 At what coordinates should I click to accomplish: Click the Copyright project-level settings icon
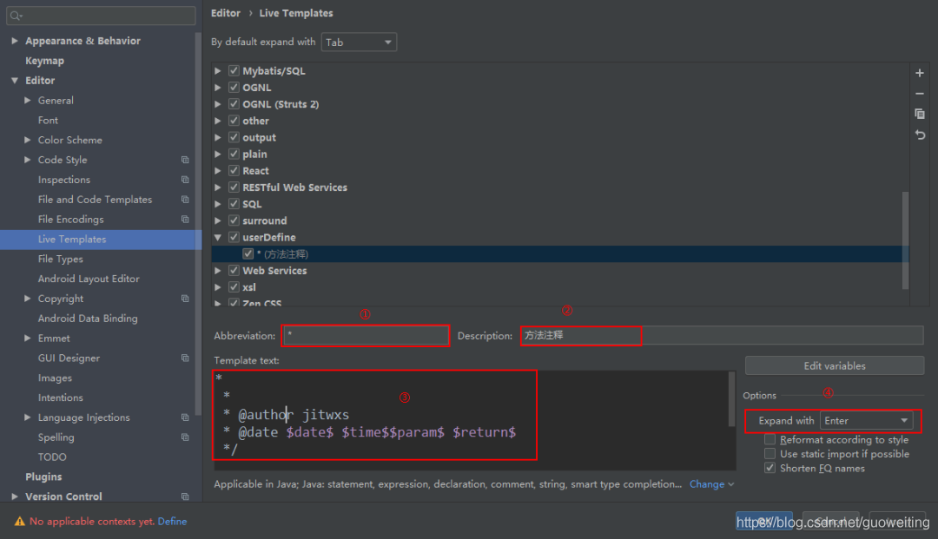[185, 299]
